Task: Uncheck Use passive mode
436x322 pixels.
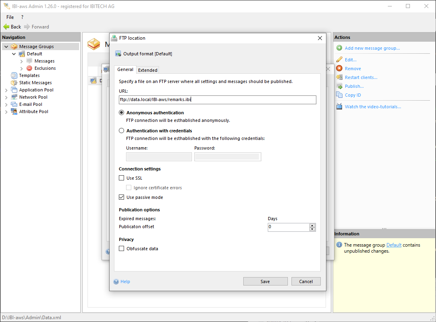Action: click(x=122, y=197)
